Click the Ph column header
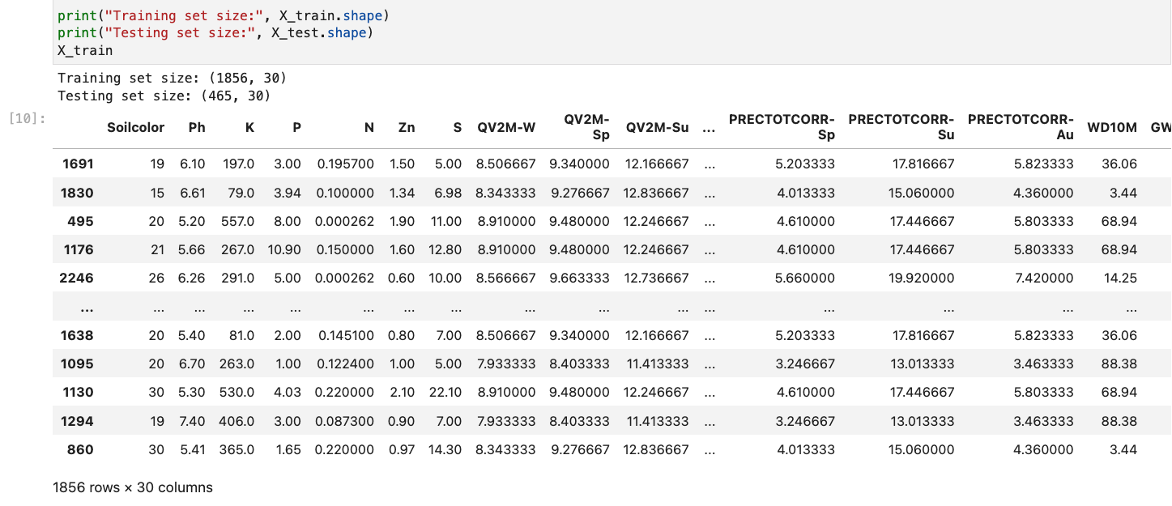Image resolution: width=1172 pixels, height=506 pixels. [197, 127]
